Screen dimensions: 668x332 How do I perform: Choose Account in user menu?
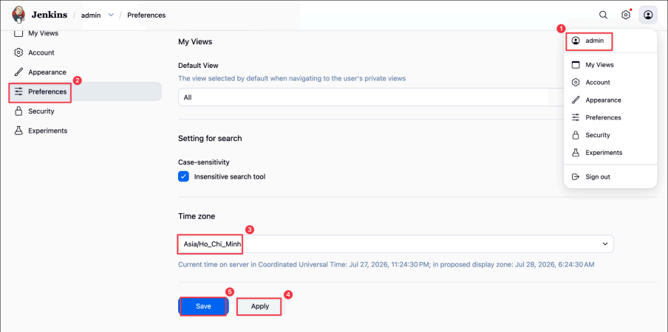coord(610,83)
